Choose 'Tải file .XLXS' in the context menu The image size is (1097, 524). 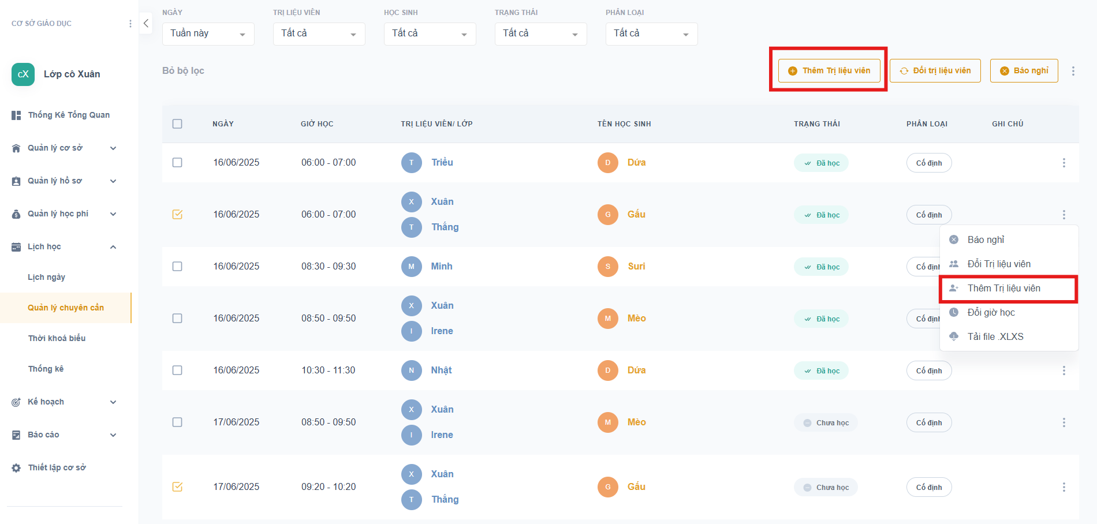coord(995,336)
